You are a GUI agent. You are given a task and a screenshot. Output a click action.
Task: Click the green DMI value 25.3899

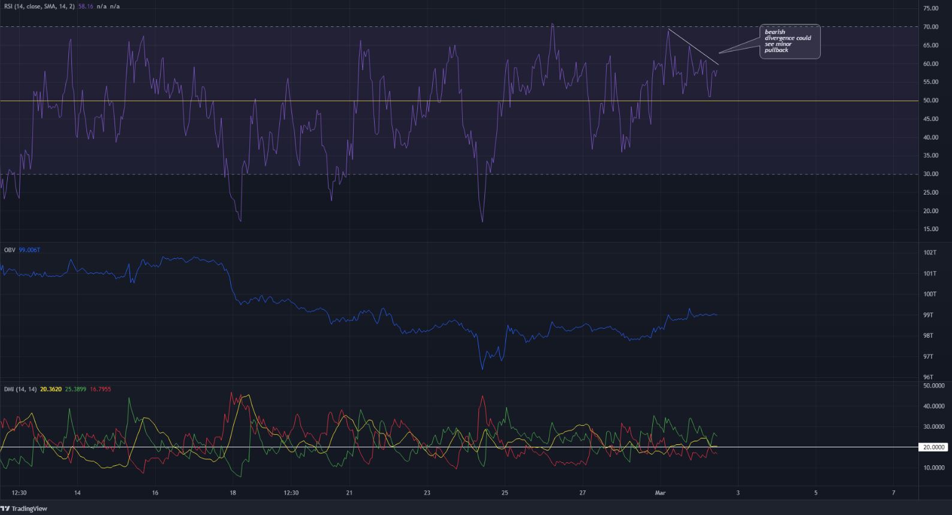click(75, 389)
